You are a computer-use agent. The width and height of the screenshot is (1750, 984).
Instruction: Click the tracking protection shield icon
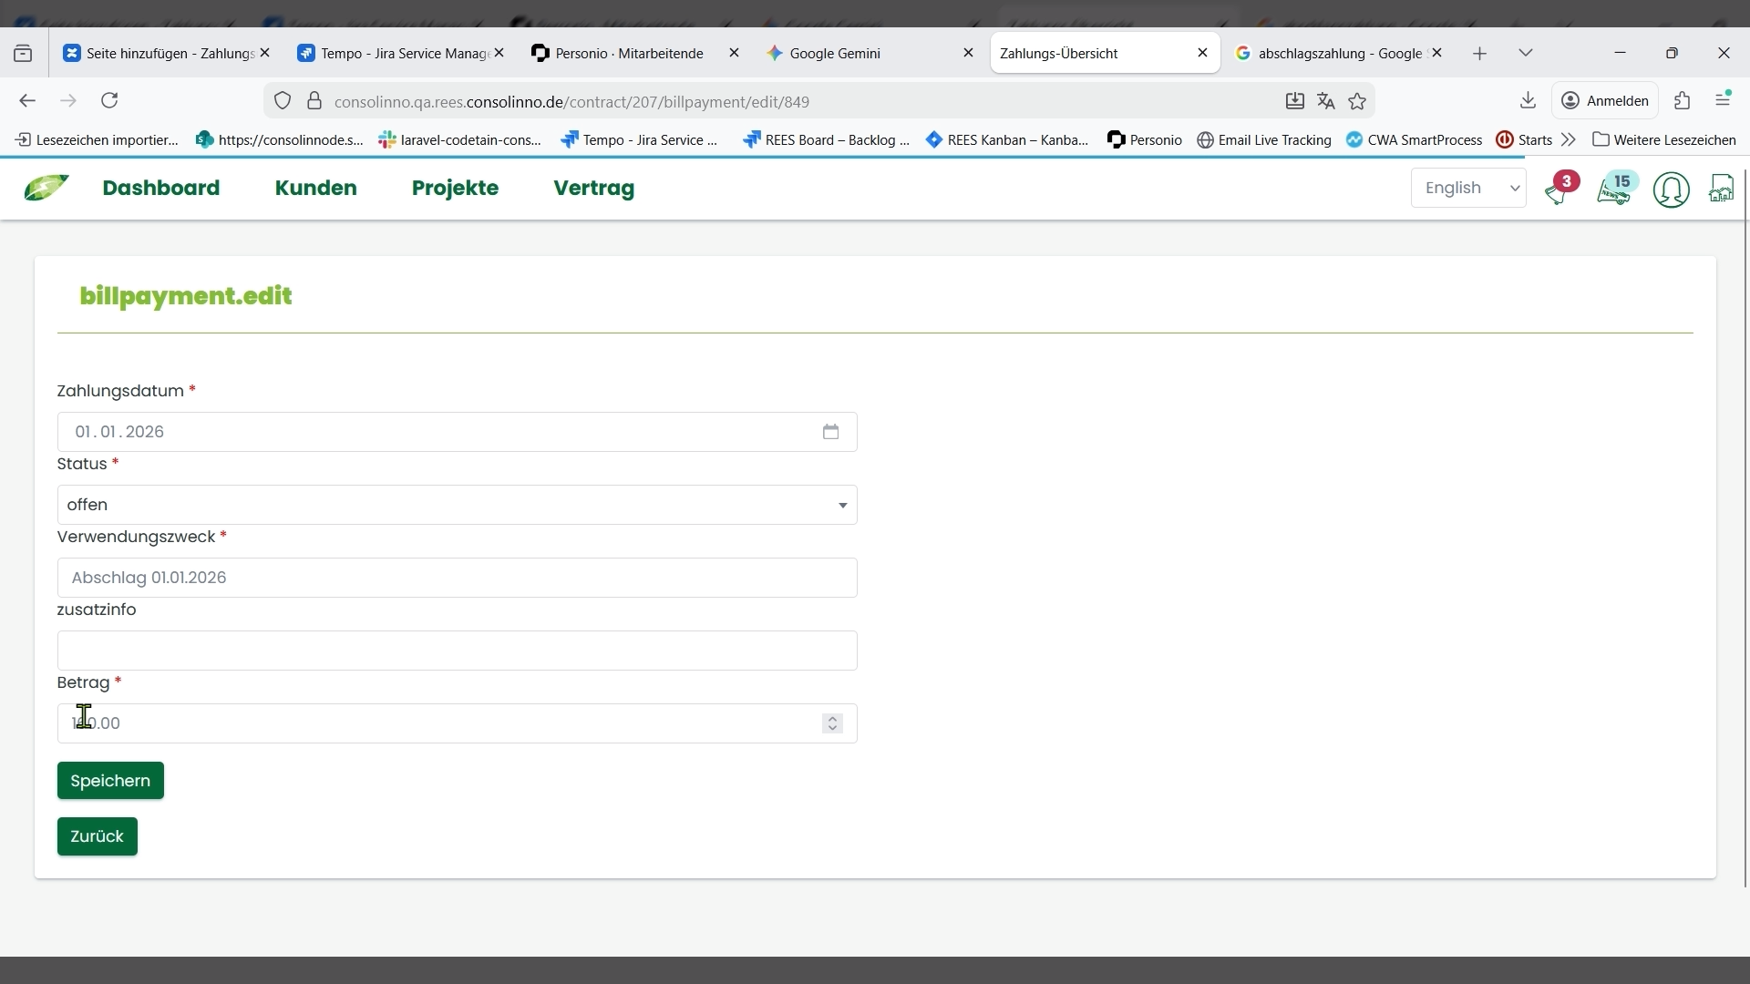point(283,101)
